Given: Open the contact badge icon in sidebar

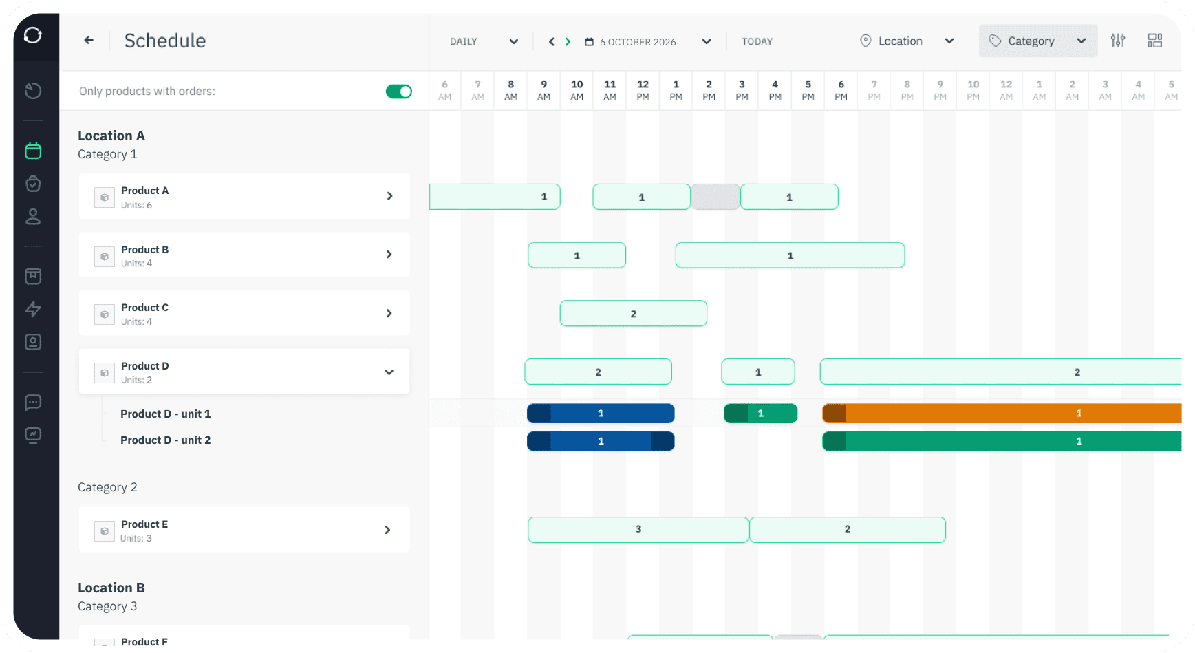Looking at the screenshot, I should [33, 342].
